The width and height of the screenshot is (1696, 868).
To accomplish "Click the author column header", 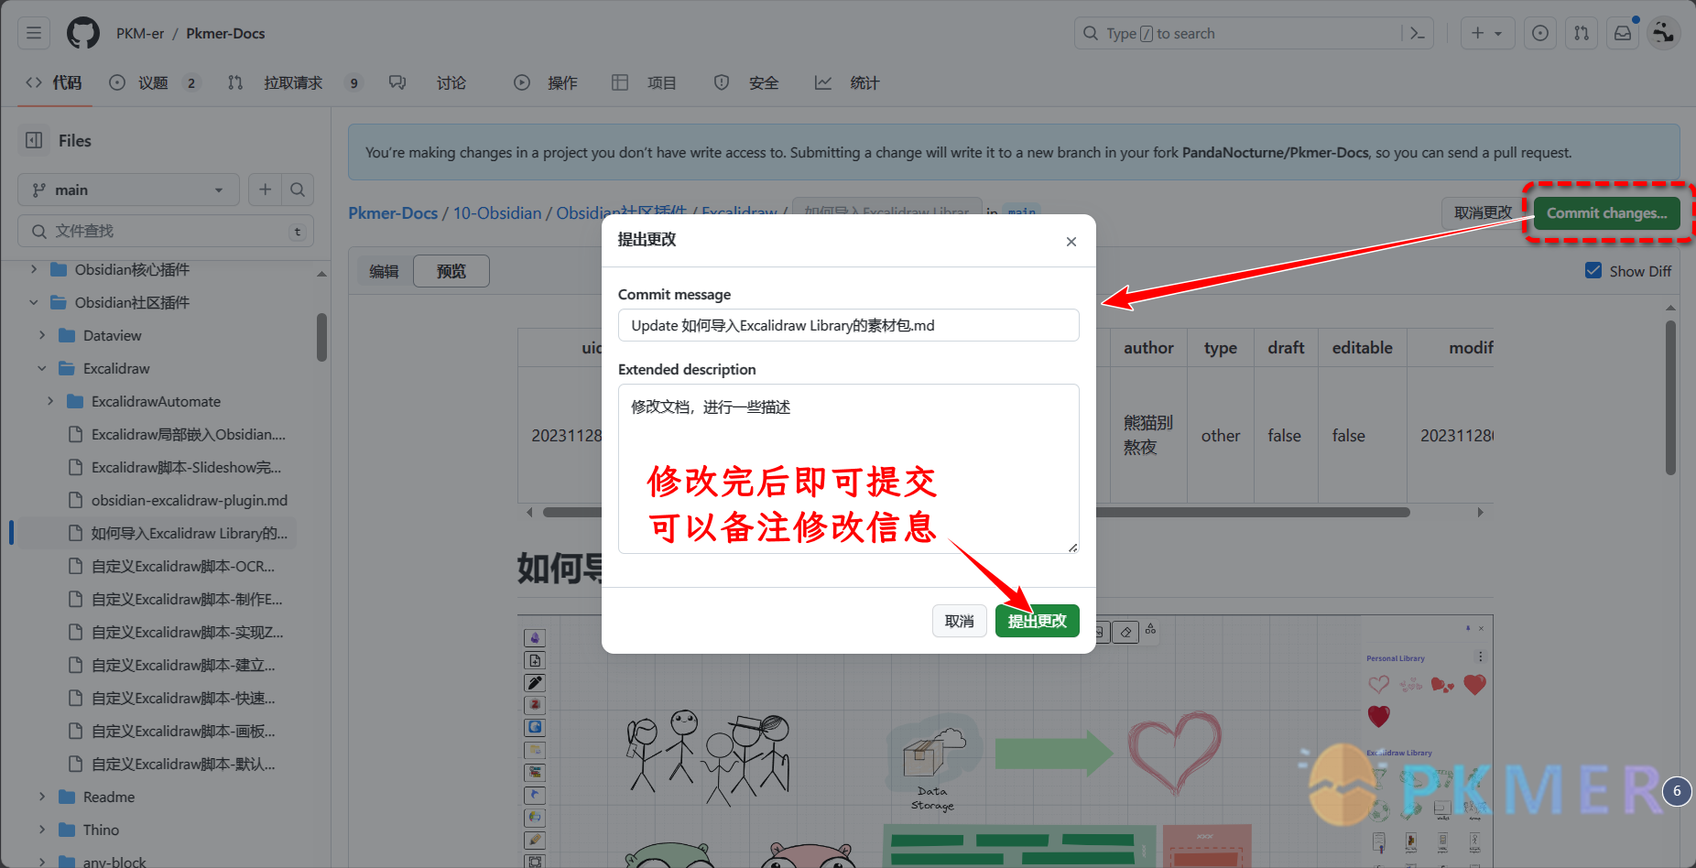I will tap(1148, 348).
